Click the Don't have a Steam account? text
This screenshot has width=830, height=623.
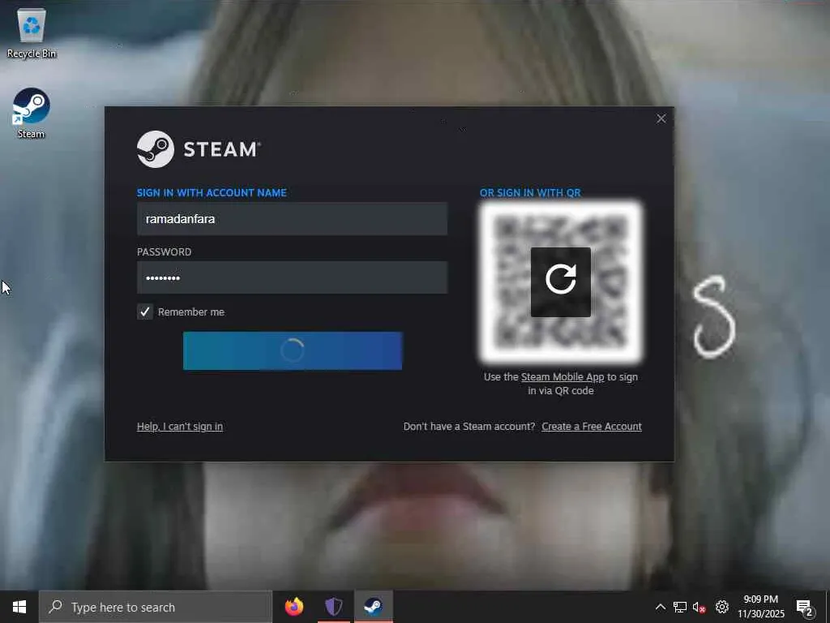[x=469, y=427]
